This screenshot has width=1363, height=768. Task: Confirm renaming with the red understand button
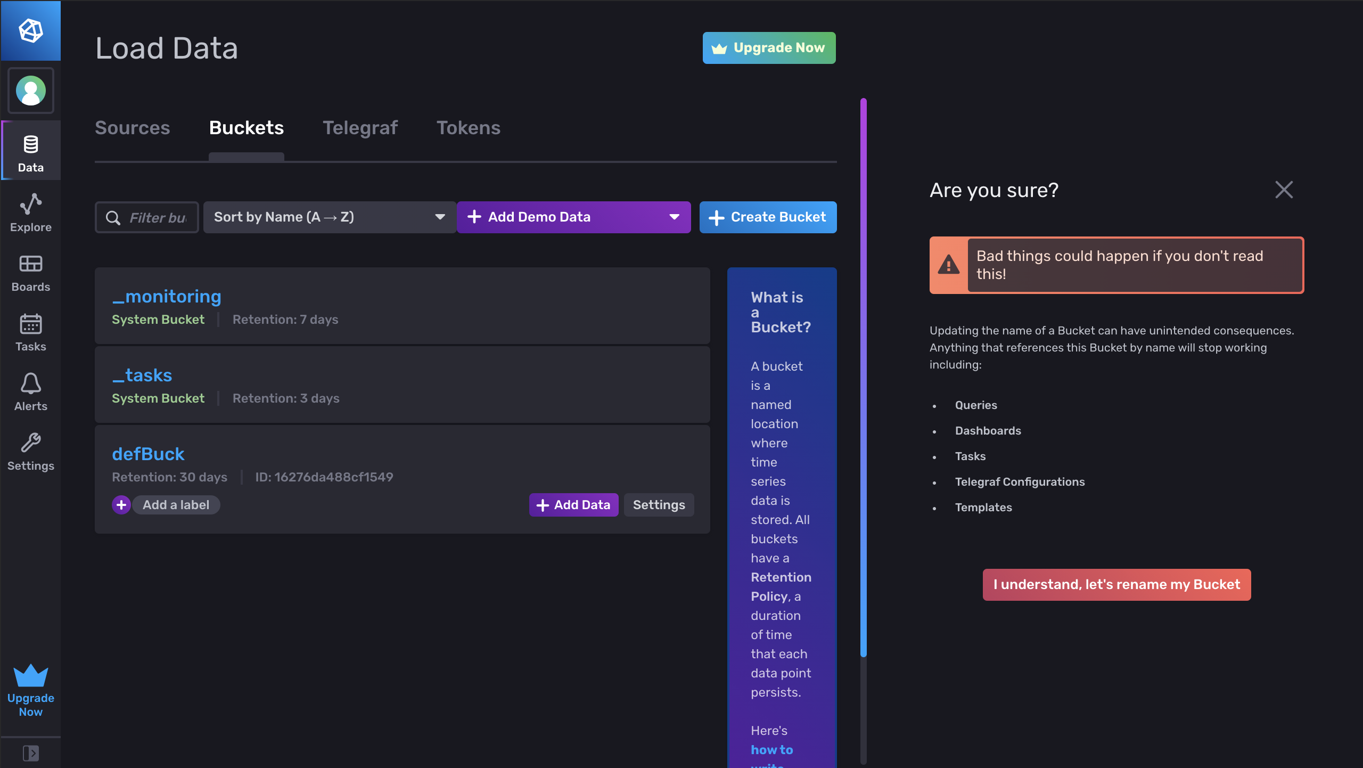point(1116,584)
